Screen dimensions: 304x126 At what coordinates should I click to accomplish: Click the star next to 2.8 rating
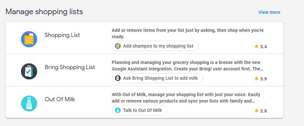[x=257, y=111]
